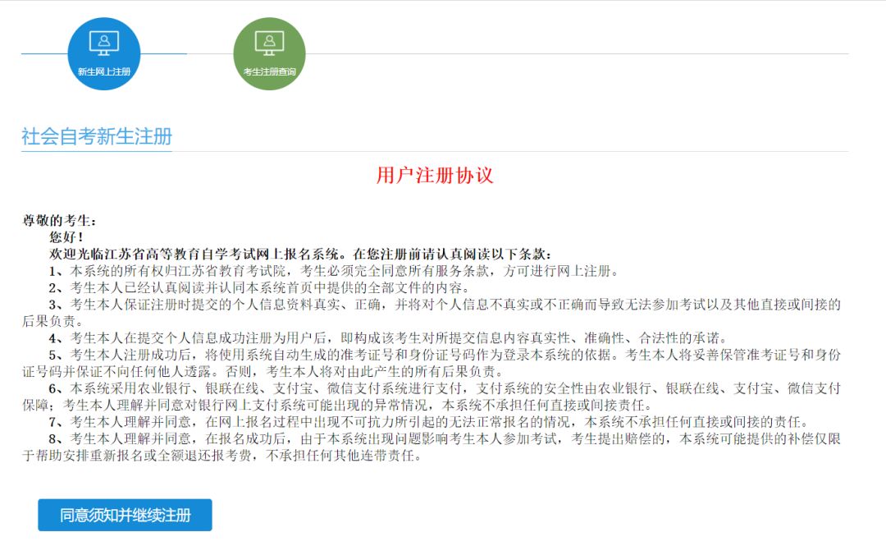Click the gray step line right of 考生注册查询

[x=574, y=54]
